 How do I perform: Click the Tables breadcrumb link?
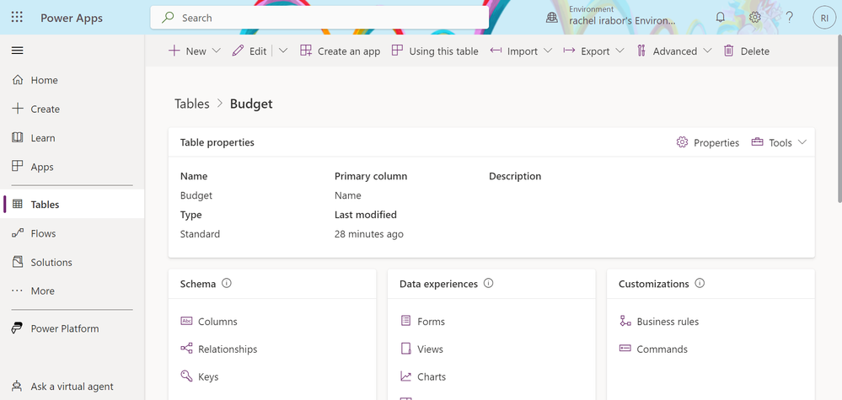191,104
